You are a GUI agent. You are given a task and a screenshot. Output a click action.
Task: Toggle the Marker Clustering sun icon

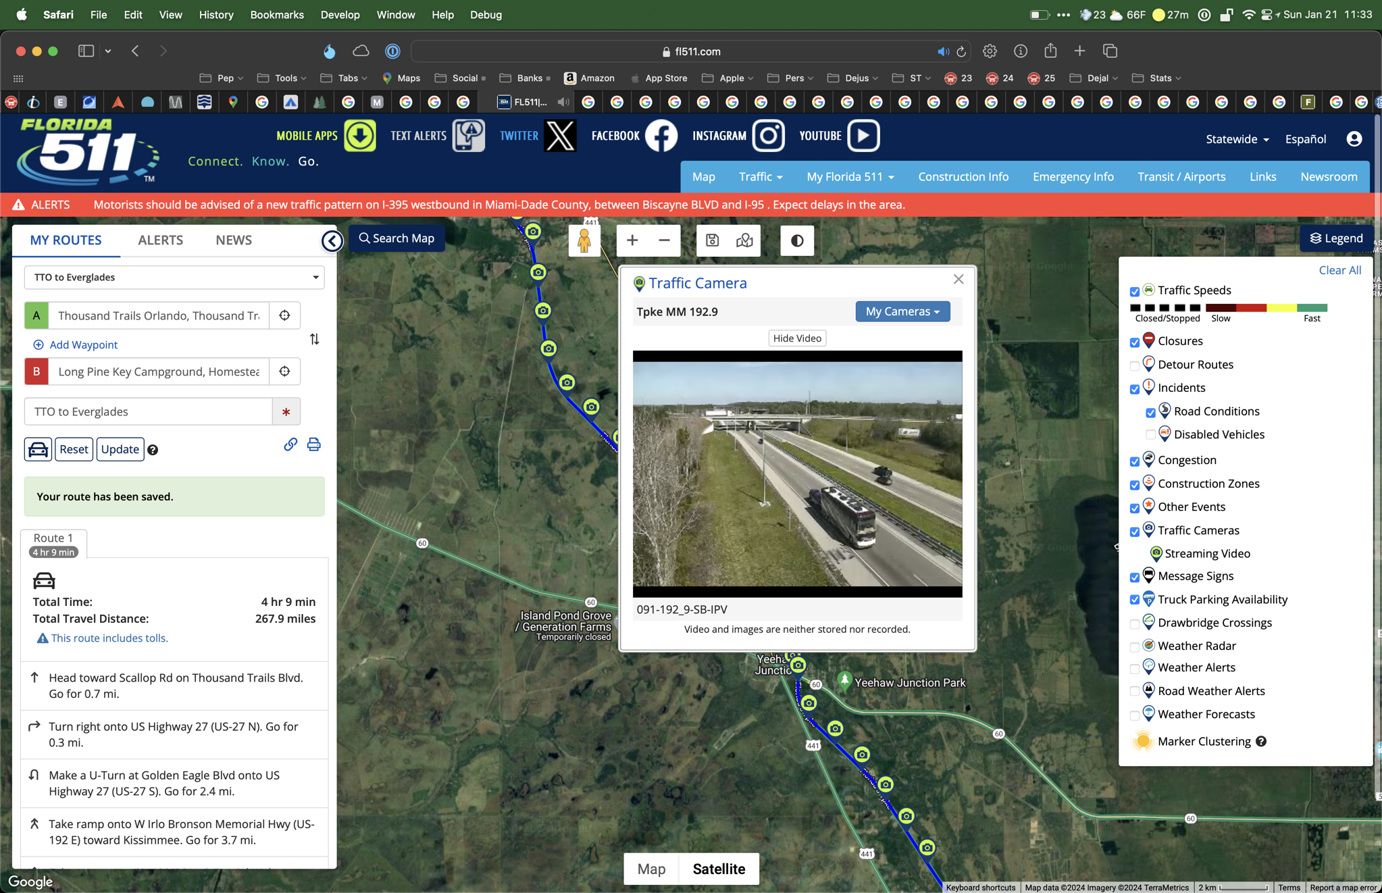coord(1143,742)
